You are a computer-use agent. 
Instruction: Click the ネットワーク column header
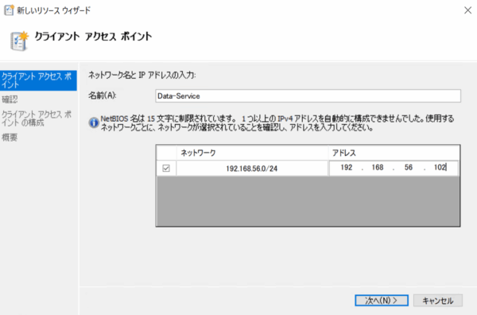[252, 153]
